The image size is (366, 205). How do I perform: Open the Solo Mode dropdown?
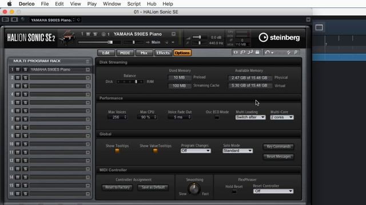coord(237,150)
